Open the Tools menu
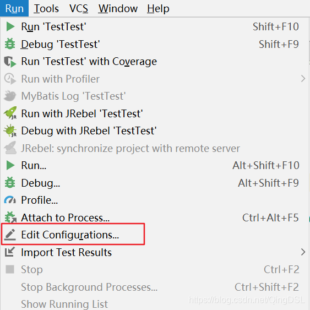This screenshot has height=310, width=310. [x=46, y=8]
